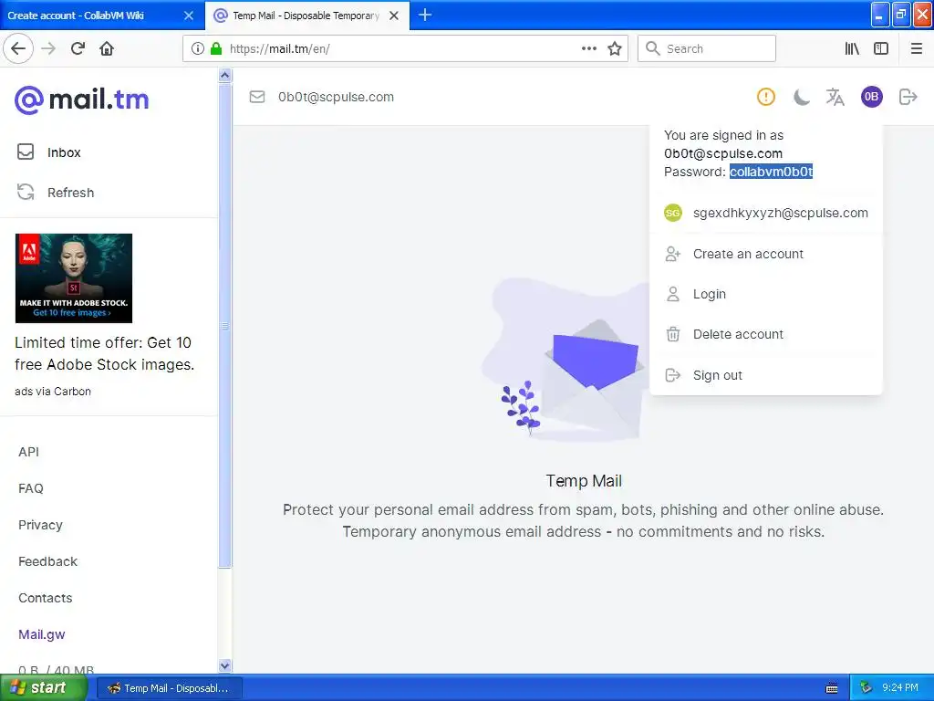Select the Temp Mail browser tab
This screenshot has height=701, width=934.
[306, 16]
